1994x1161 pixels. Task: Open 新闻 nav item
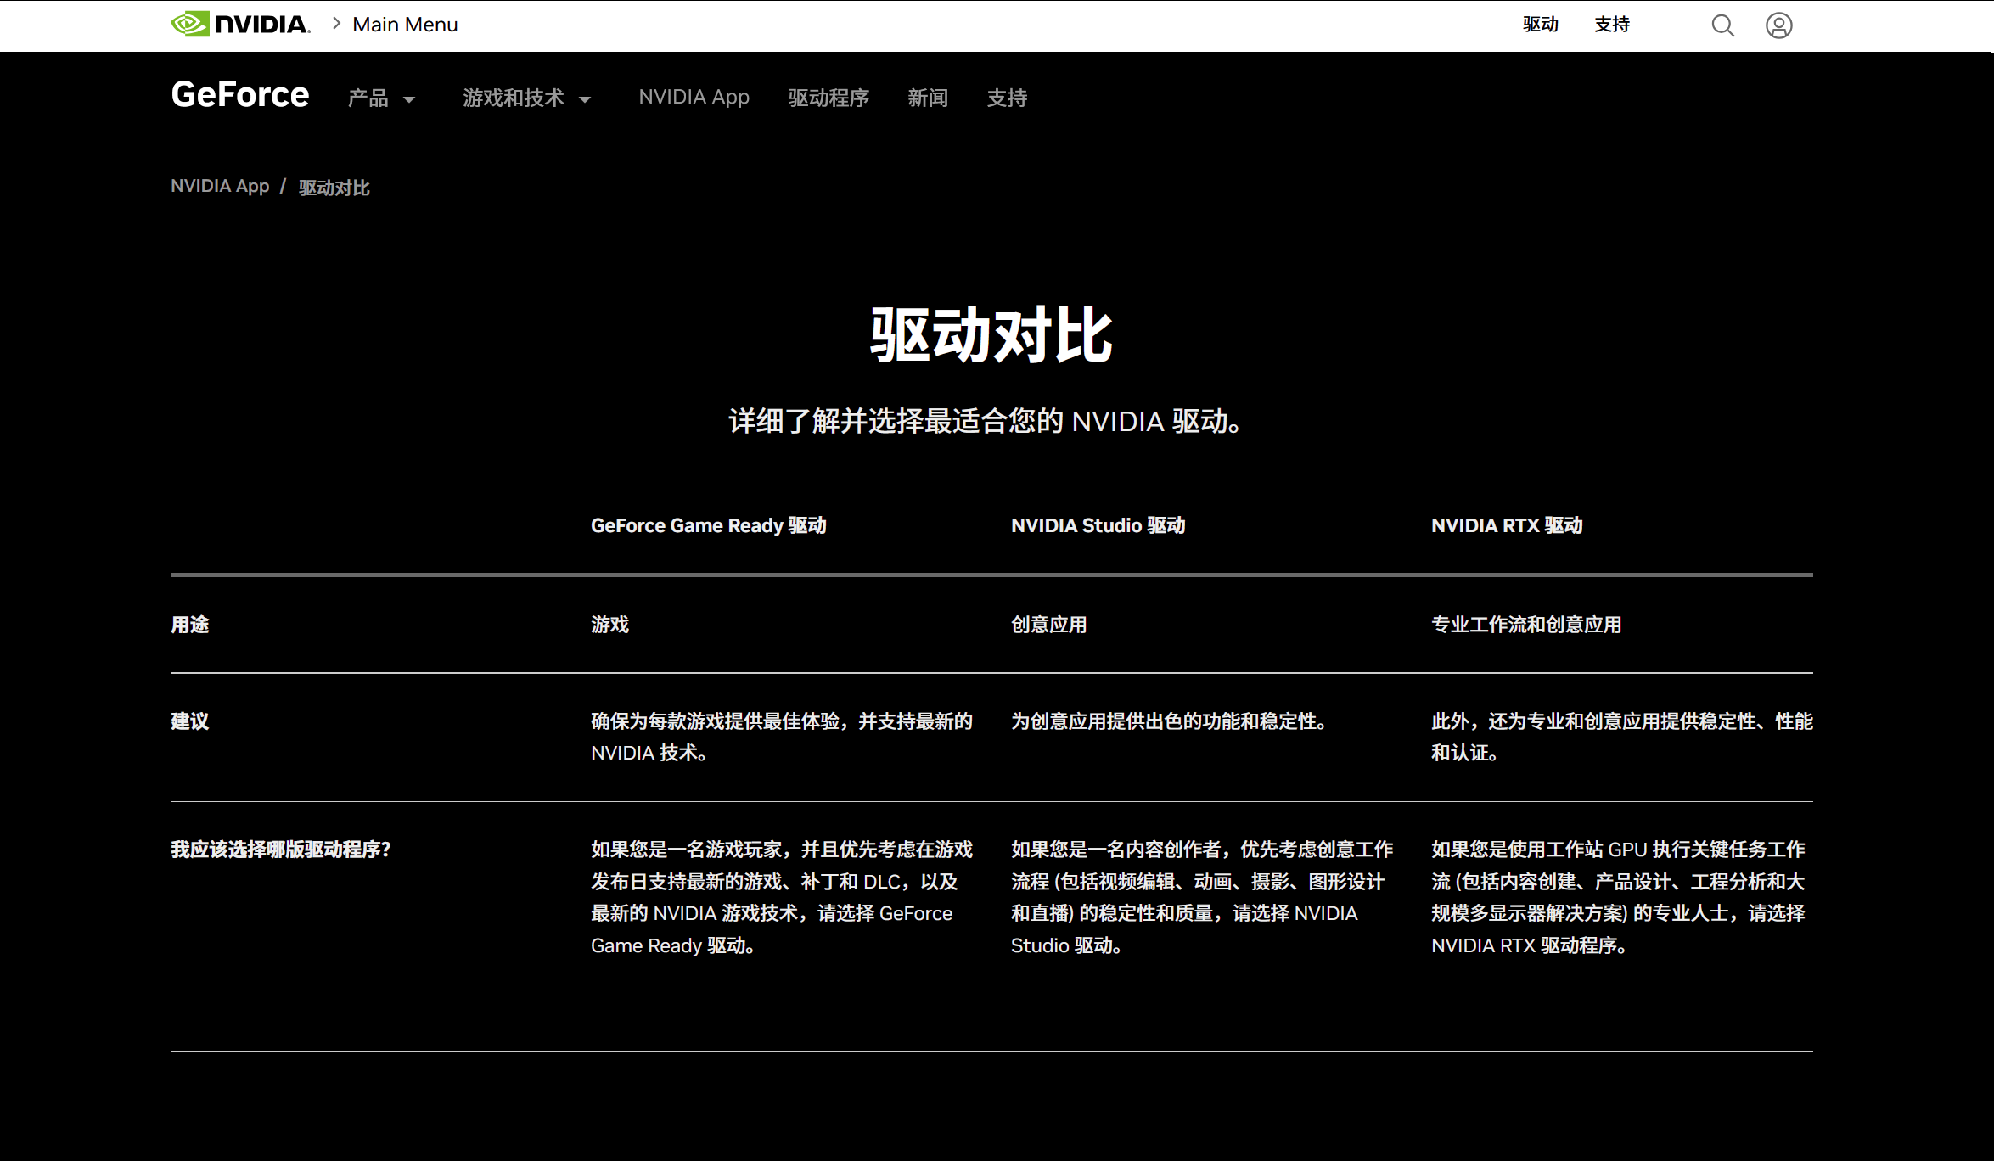pos(928,98)
